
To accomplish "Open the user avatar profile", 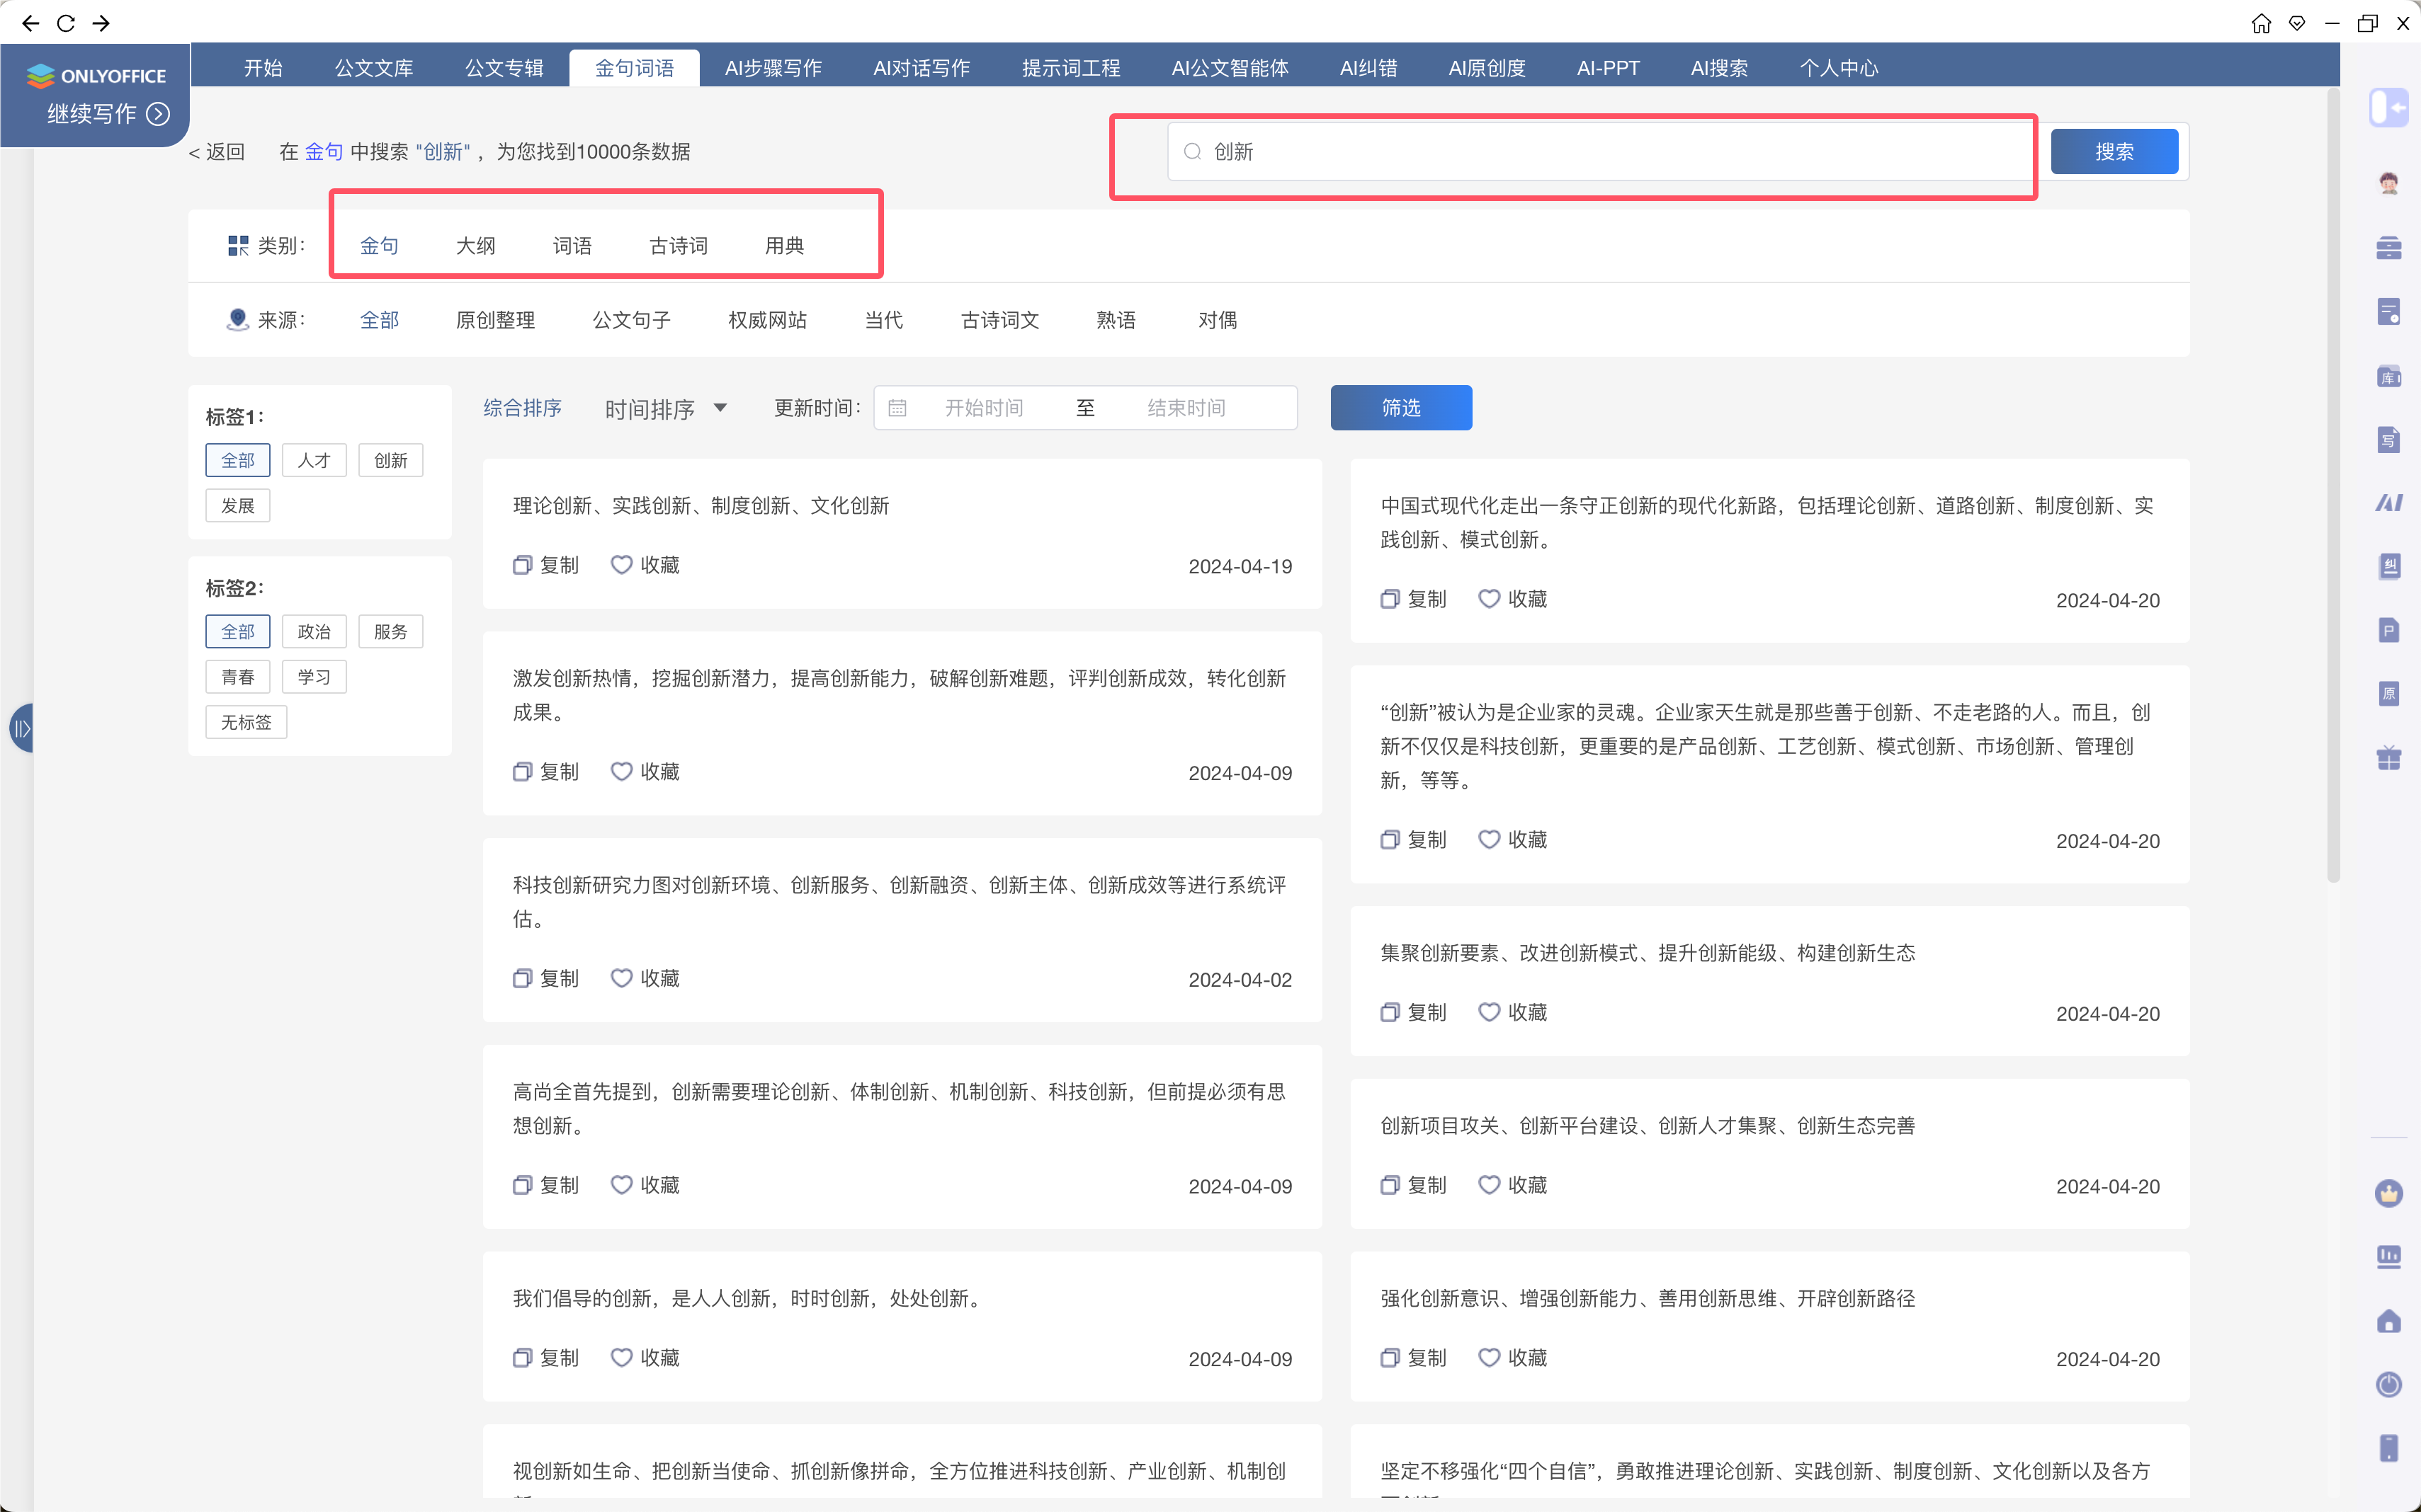I will (2388, 183).
